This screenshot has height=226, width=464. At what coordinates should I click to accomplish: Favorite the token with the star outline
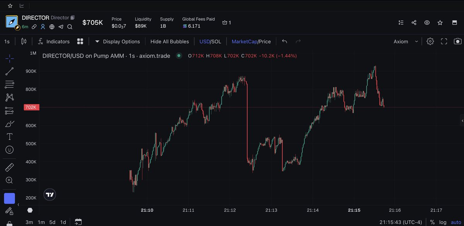tap(440, 23)
